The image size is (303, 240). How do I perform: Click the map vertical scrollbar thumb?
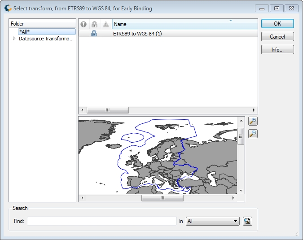coord(241,136)
